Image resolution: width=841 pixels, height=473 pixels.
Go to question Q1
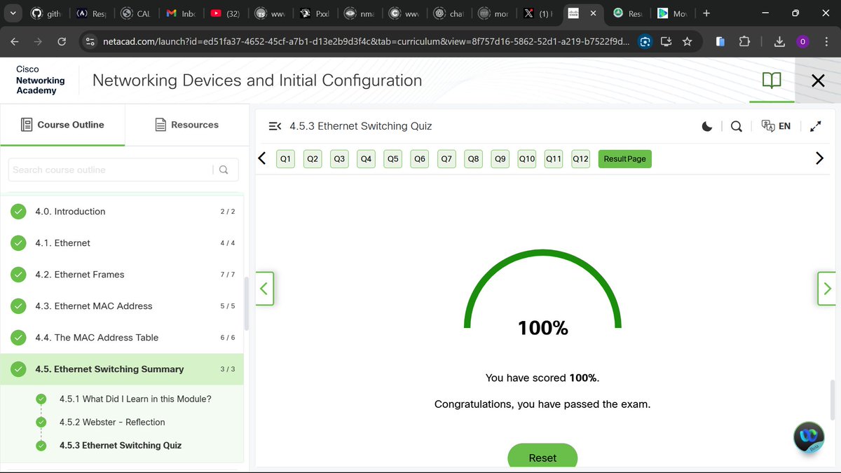coord(285,159)
